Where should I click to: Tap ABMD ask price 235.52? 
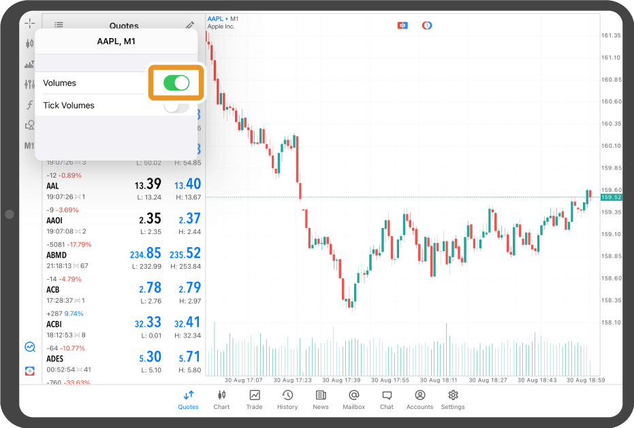coord(185,253)
